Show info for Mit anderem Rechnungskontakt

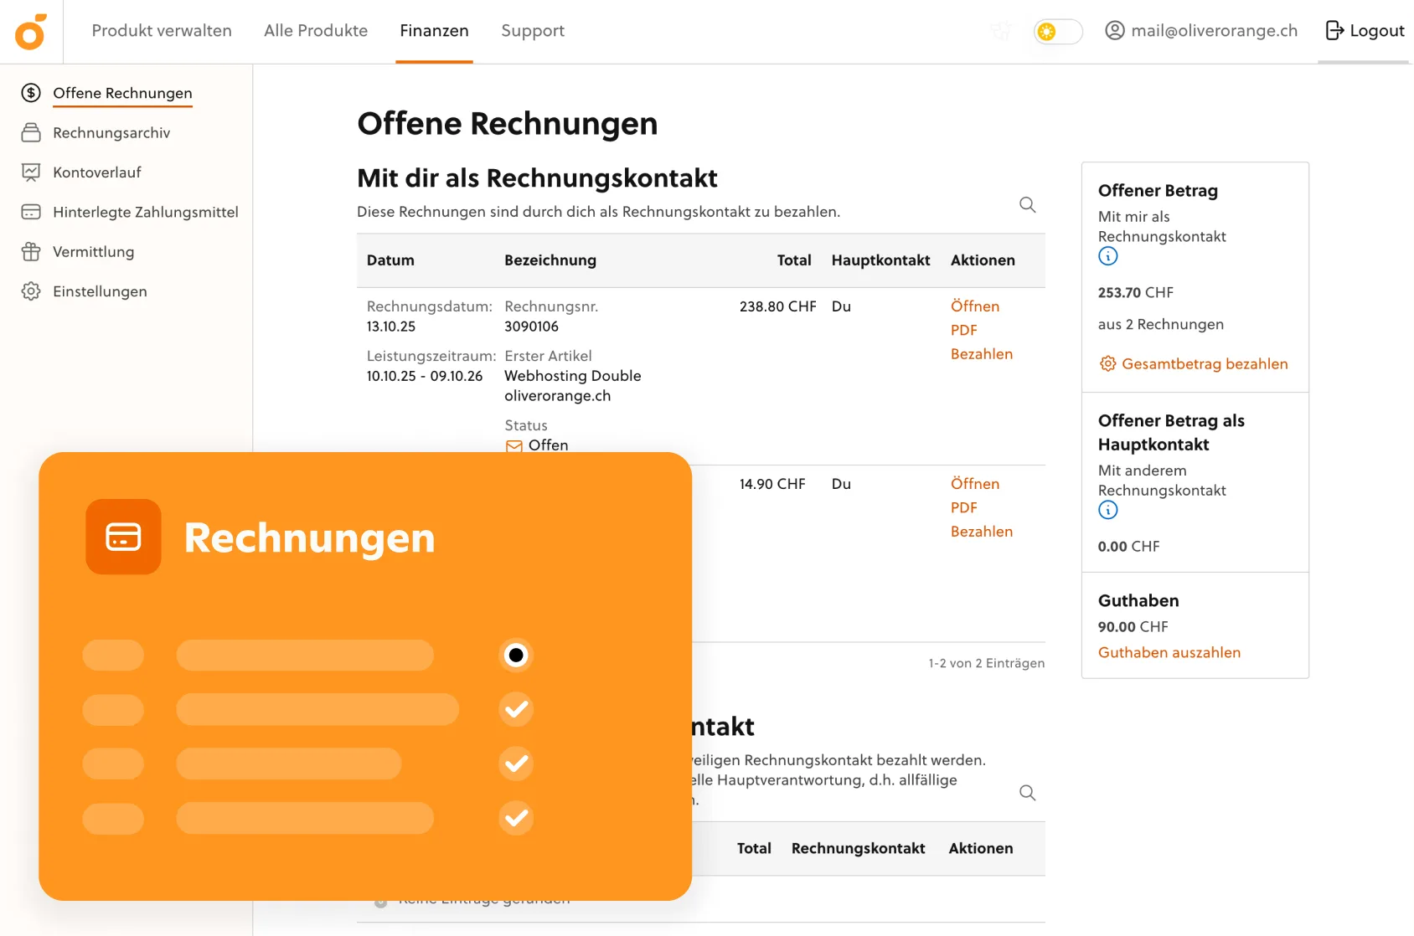1107,511
